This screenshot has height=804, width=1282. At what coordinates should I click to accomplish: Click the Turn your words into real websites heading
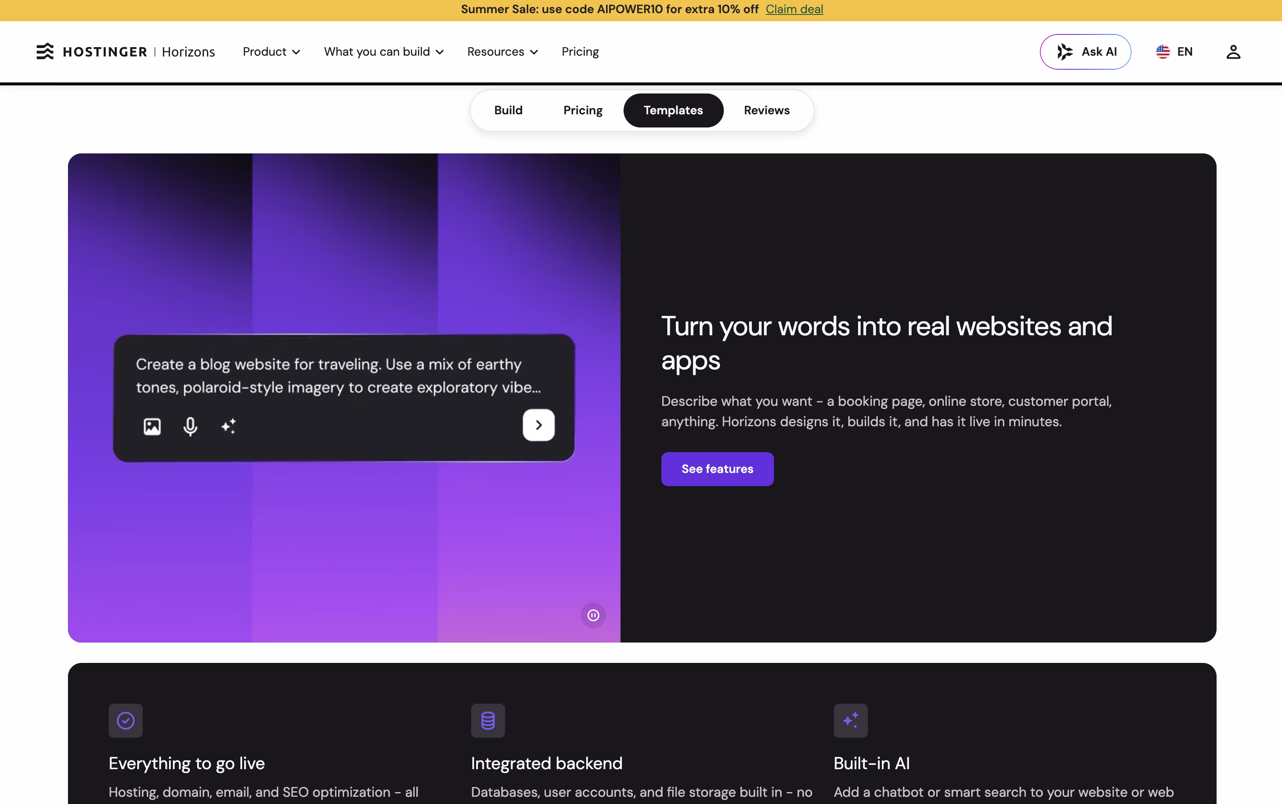[887, 343]
